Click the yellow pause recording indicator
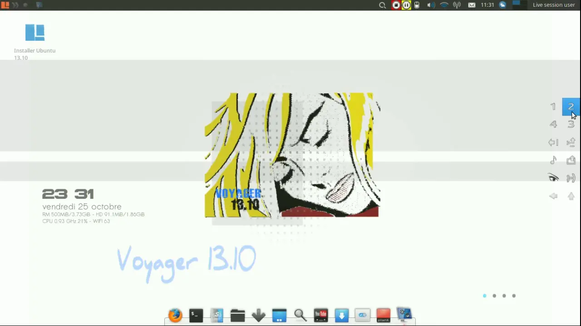This screenshot has height=326, width=581. (x=406, y=5)
